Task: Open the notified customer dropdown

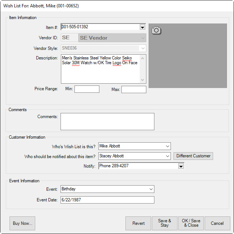Action: pos(167,156)
